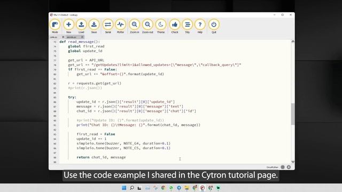
Task: Click 'if first_read == False:' line
Action: click(x=92, y=69)
